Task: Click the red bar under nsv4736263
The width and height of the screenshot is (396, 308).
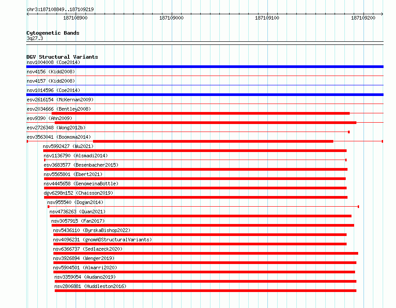Action: coord(201,216)
